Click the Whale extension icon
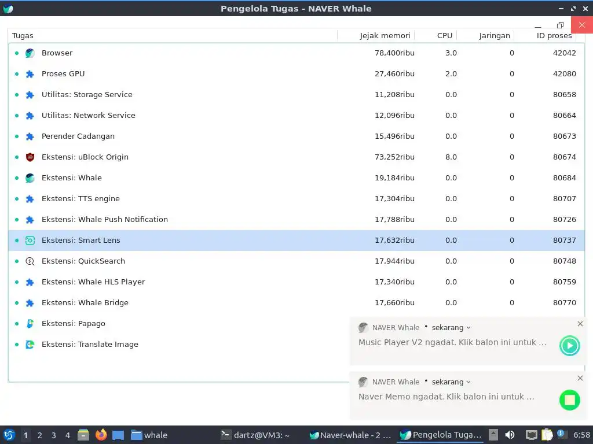593x444 pixels. pos(30,178)
